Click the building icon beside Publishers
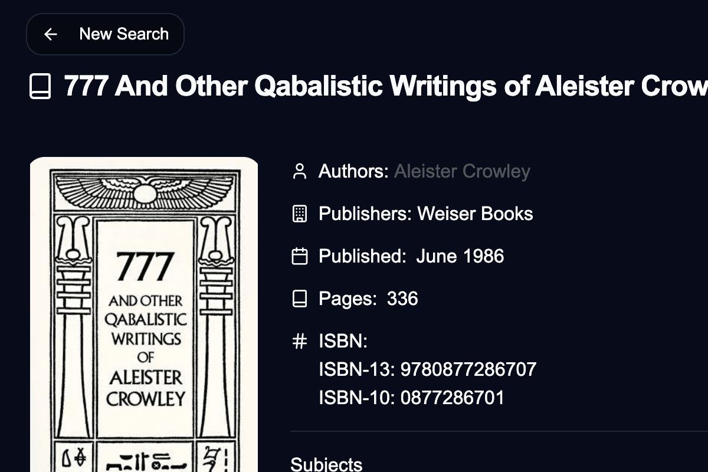 (x=300, y=214)
